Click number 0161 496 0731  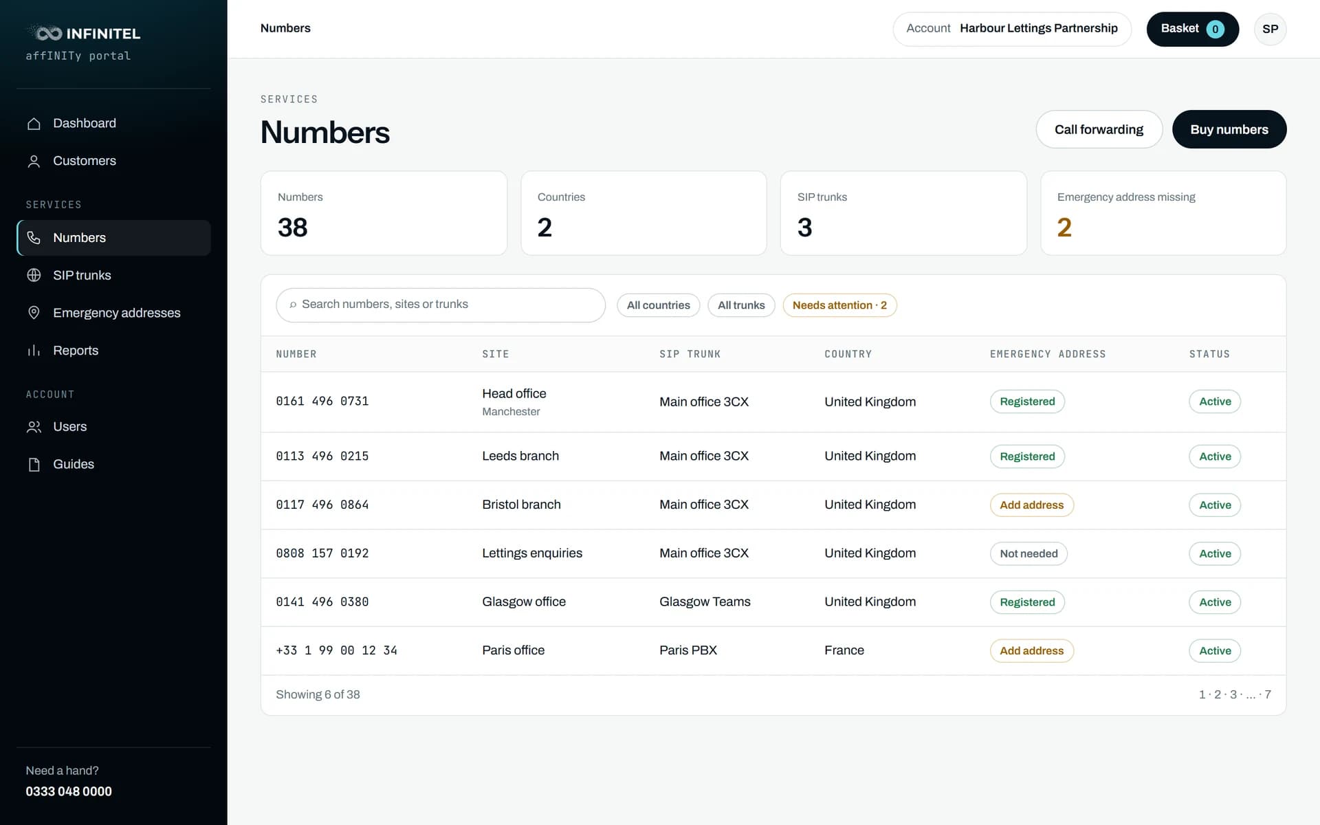pyautogui.click(x=322, y=401)
